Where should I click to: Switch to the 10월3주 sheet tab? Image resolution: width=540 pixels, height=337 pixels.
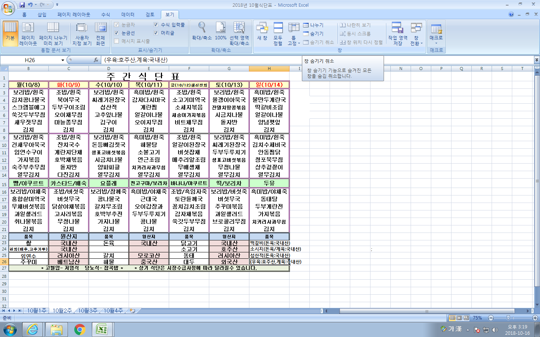(88, 311)
